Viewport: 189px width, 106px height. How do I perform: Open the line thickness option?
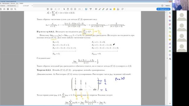[x=110, y=9]
